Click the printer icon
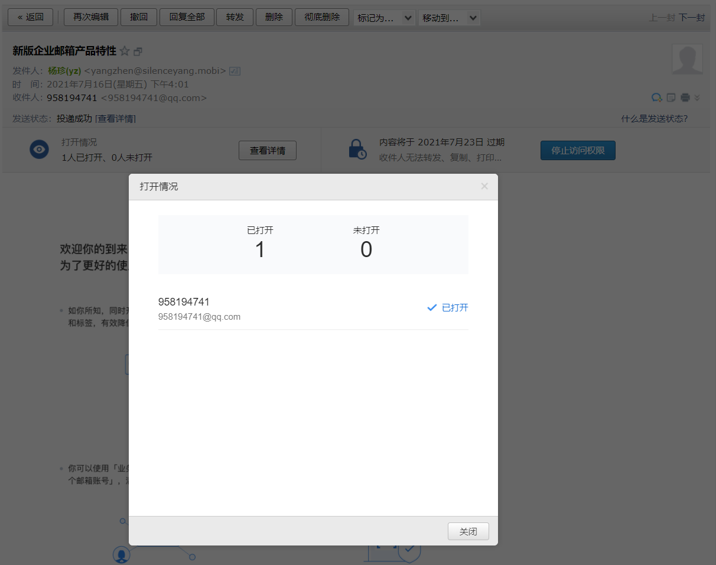Image resolution: width=716 pixels, height=565 pixels. (x=685, y=98)
